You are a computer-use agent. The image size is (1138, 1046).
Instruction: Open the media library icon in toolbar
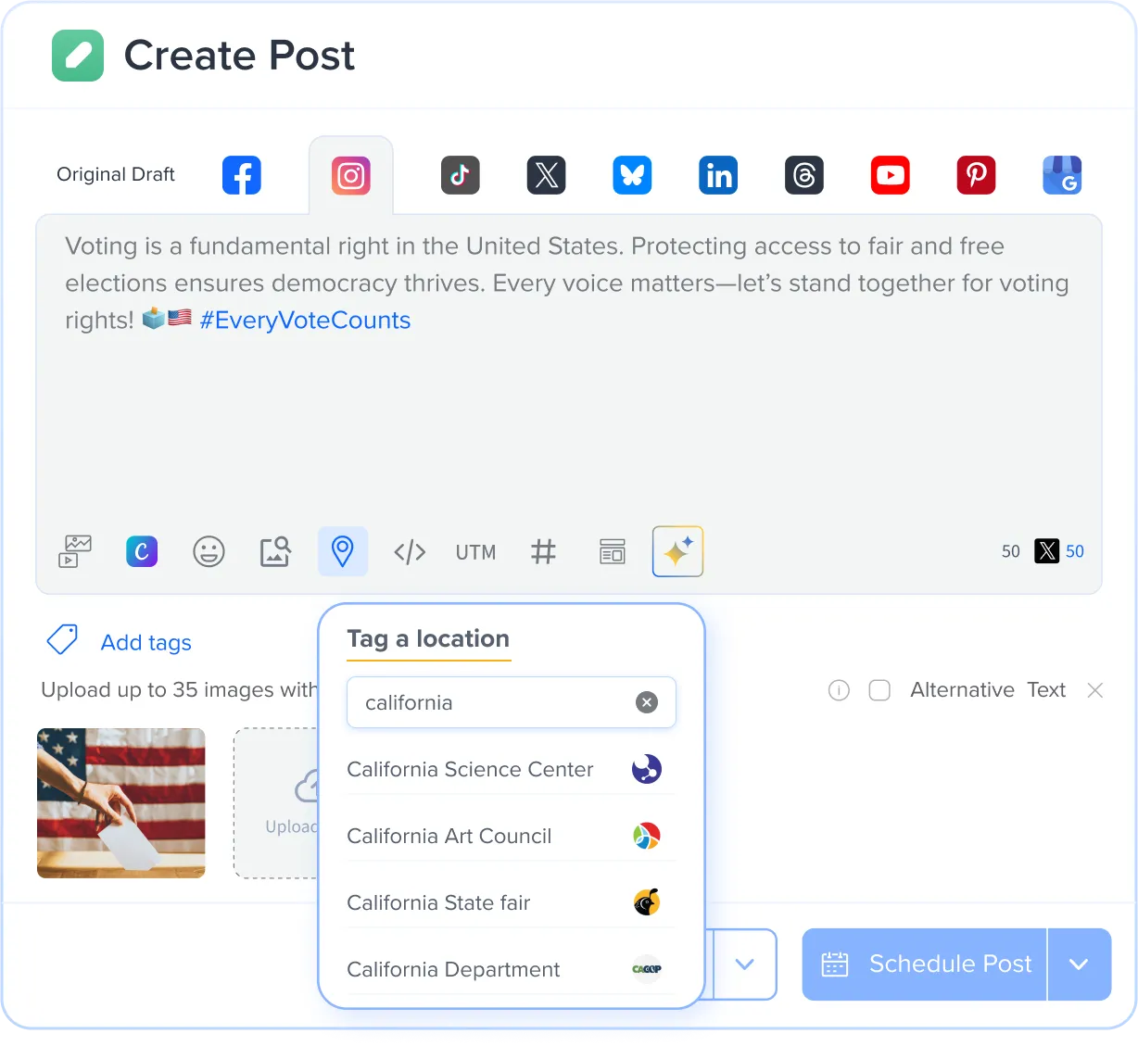[x=75, y=551]
